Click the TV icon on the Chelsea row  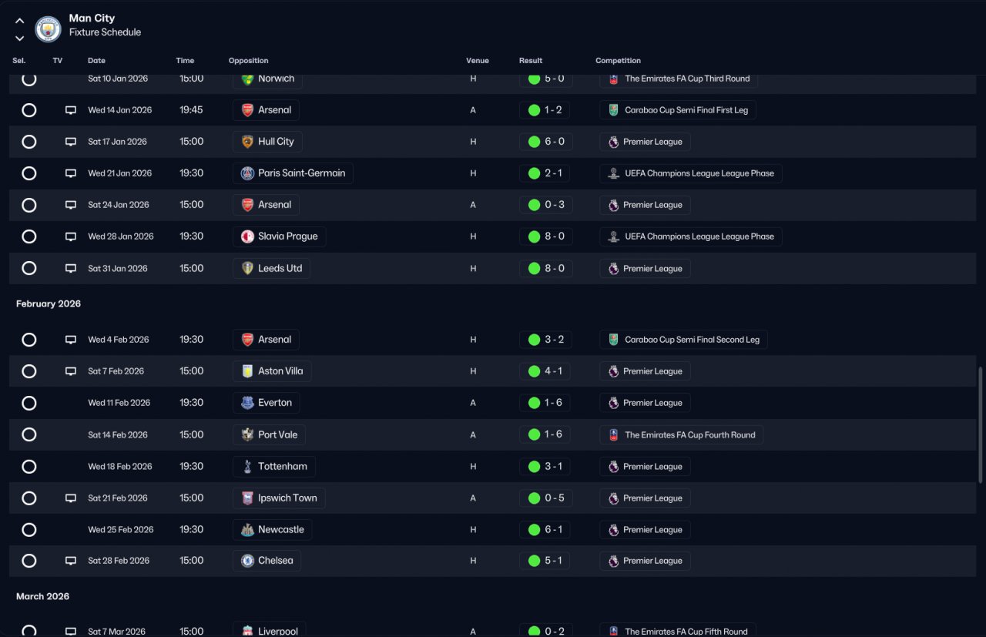tap(71, 561)
